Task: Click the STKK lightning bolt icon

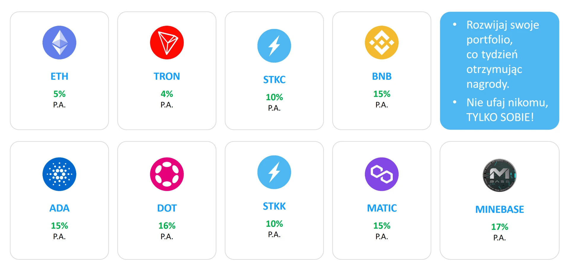Action: (274, 172)
